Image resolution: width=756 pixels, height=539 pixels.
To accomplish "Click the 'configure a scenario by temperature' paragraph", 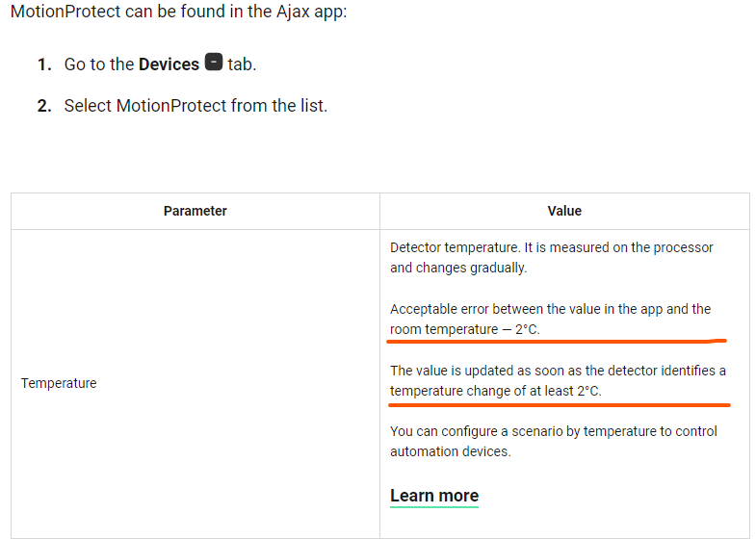I will click(x=554, y=441).
